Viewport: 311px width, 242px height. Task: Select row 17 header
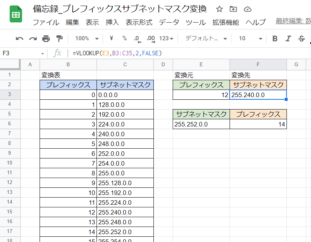tap(10, 231)
